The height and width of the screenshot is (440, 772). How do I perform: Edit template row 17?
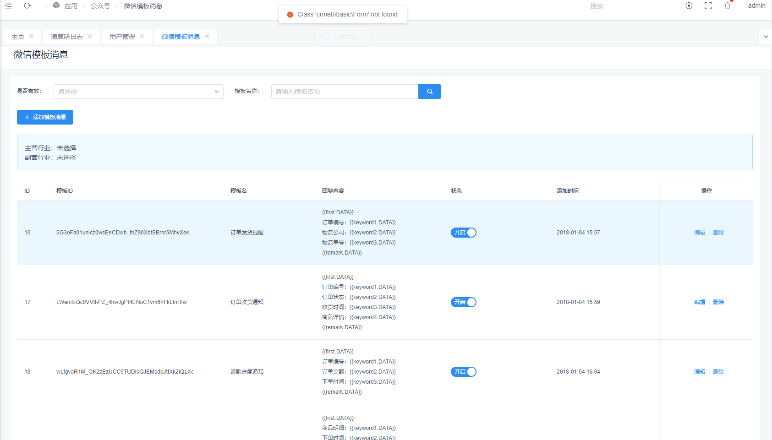pos(700,302)
